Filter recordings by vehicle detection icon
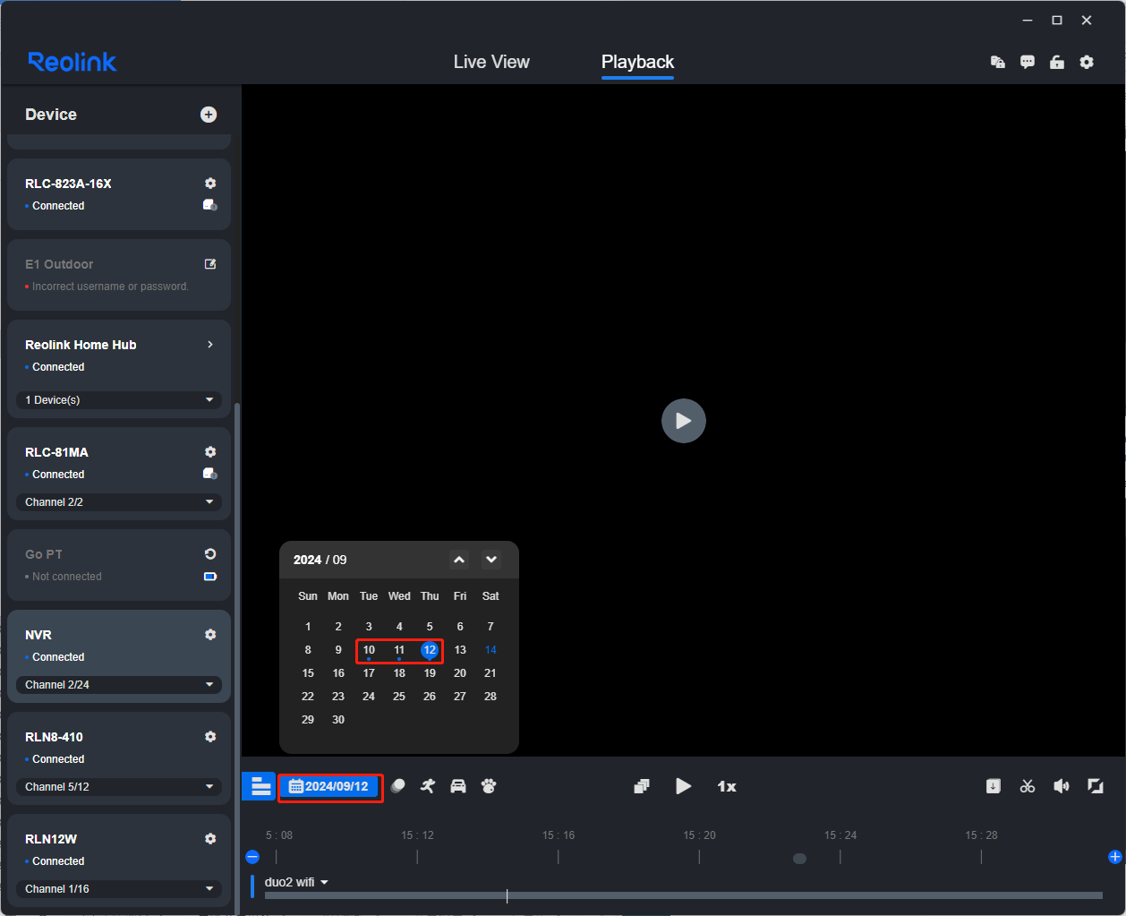 point(458,786)
